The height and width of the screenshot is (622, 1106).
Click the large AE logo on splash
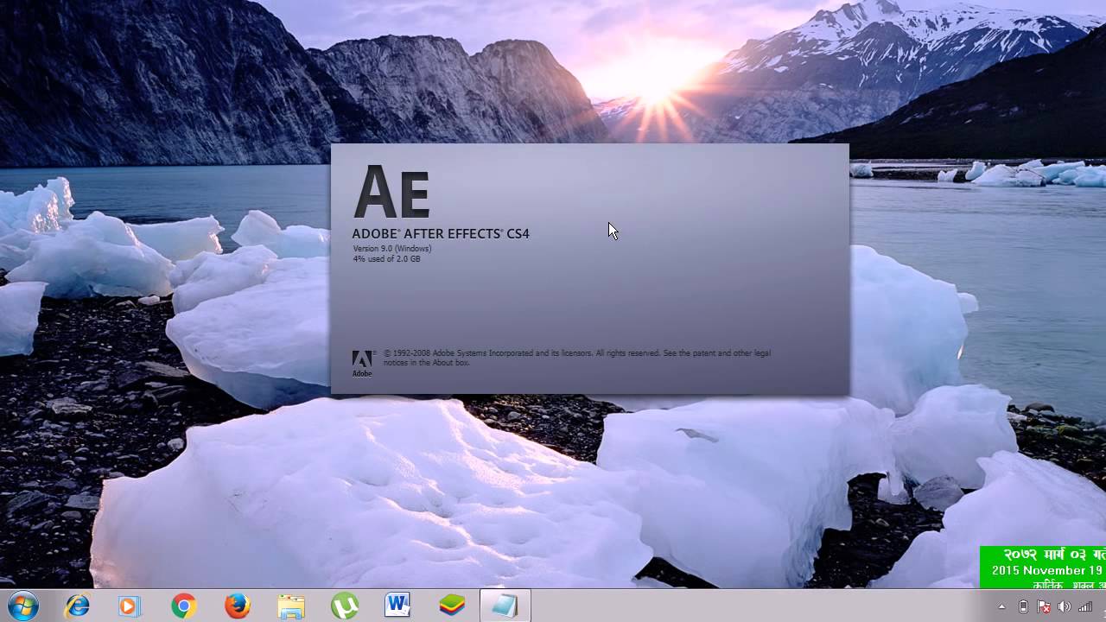pos(391,192)
